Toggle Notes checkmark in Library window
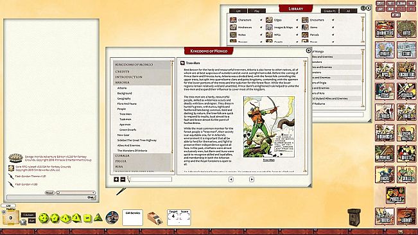The height and width of the screenshot is (235, 418). 261,35
